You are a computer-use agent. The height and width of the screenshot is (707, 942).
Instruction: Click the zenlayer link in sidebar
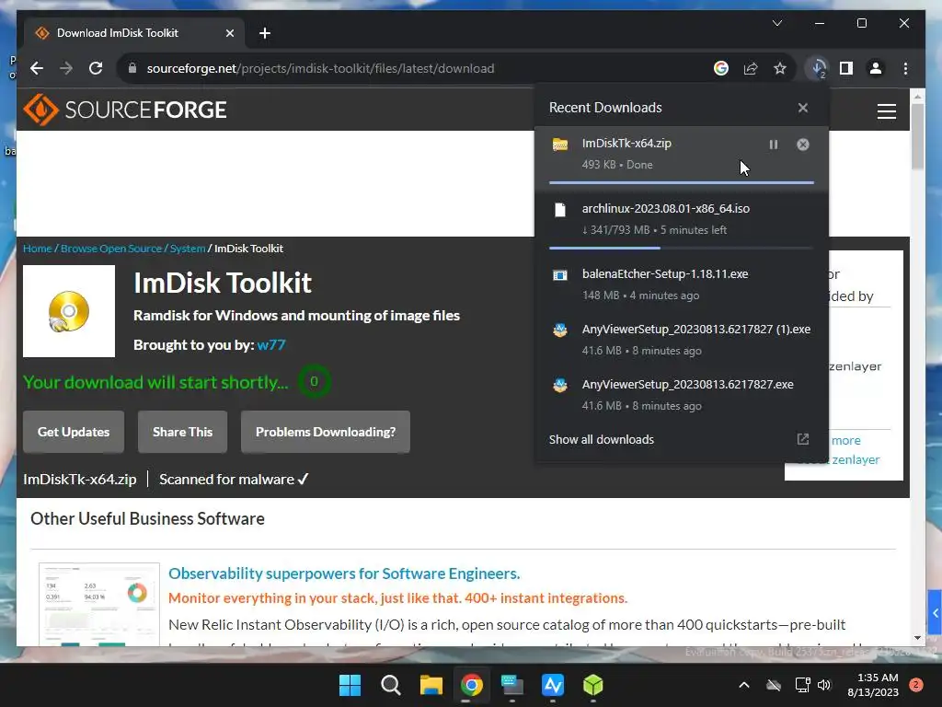[856, 459]
